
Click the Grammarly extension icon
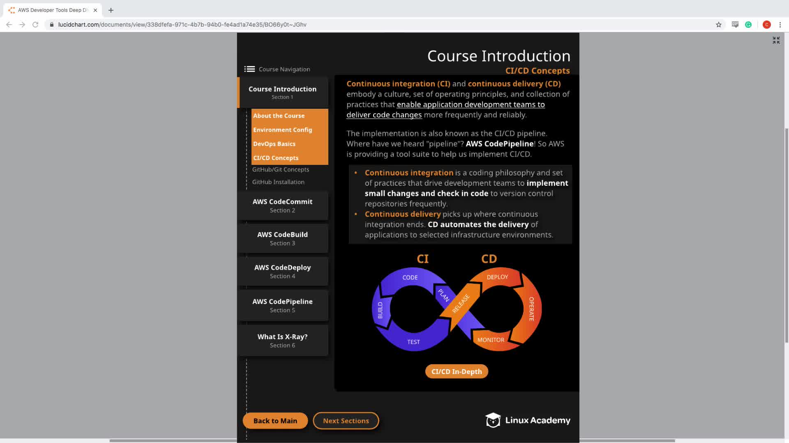748,25
